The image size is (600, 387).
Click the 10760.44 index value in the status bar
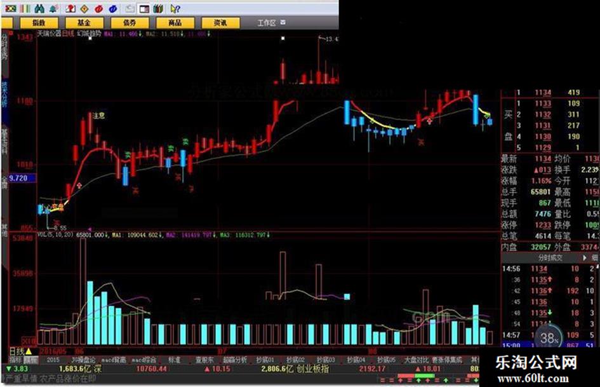coord(152,369)
